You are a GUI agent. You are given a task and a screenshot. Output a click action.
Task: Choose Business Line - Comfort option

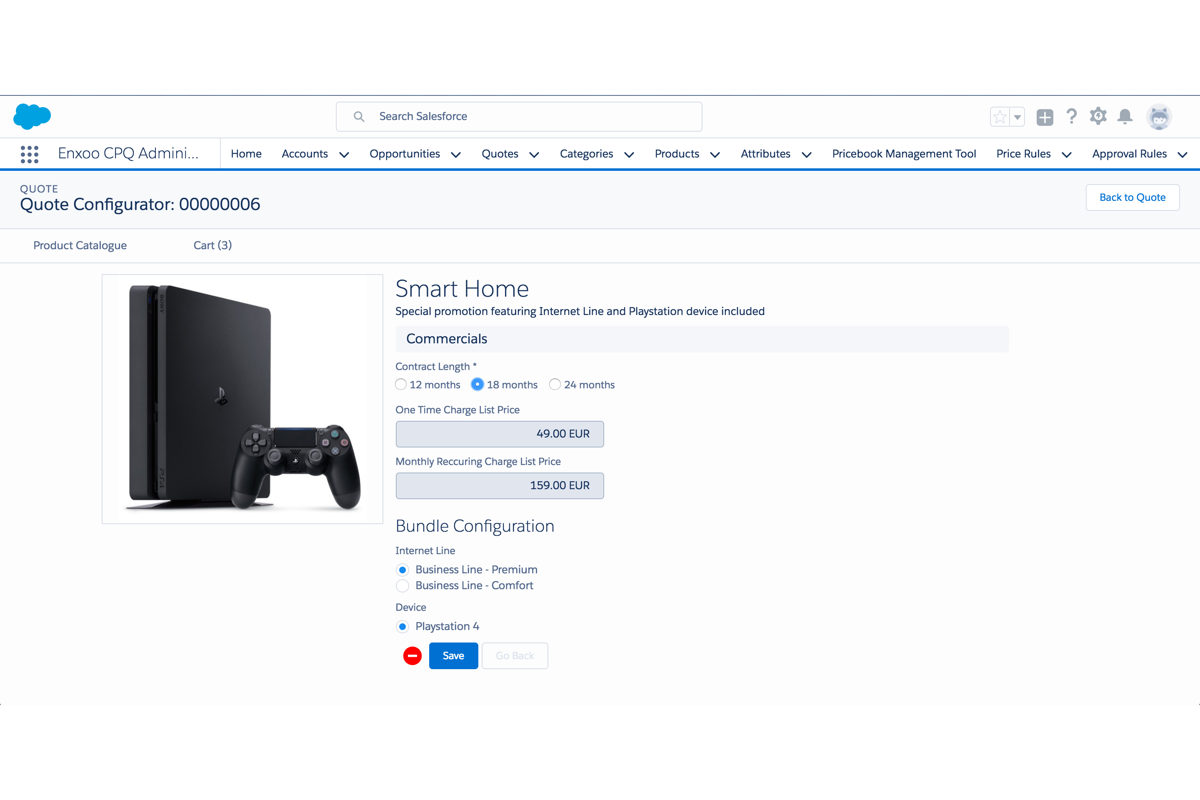402,586
